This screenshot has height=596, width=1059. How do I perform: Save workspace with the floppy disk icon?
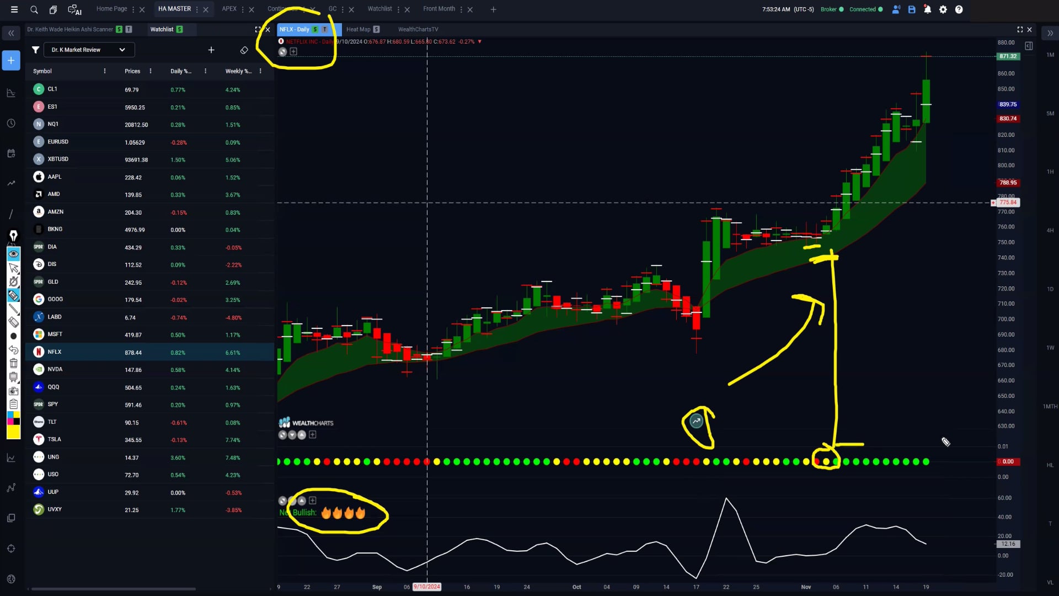(x=912, y=9)
